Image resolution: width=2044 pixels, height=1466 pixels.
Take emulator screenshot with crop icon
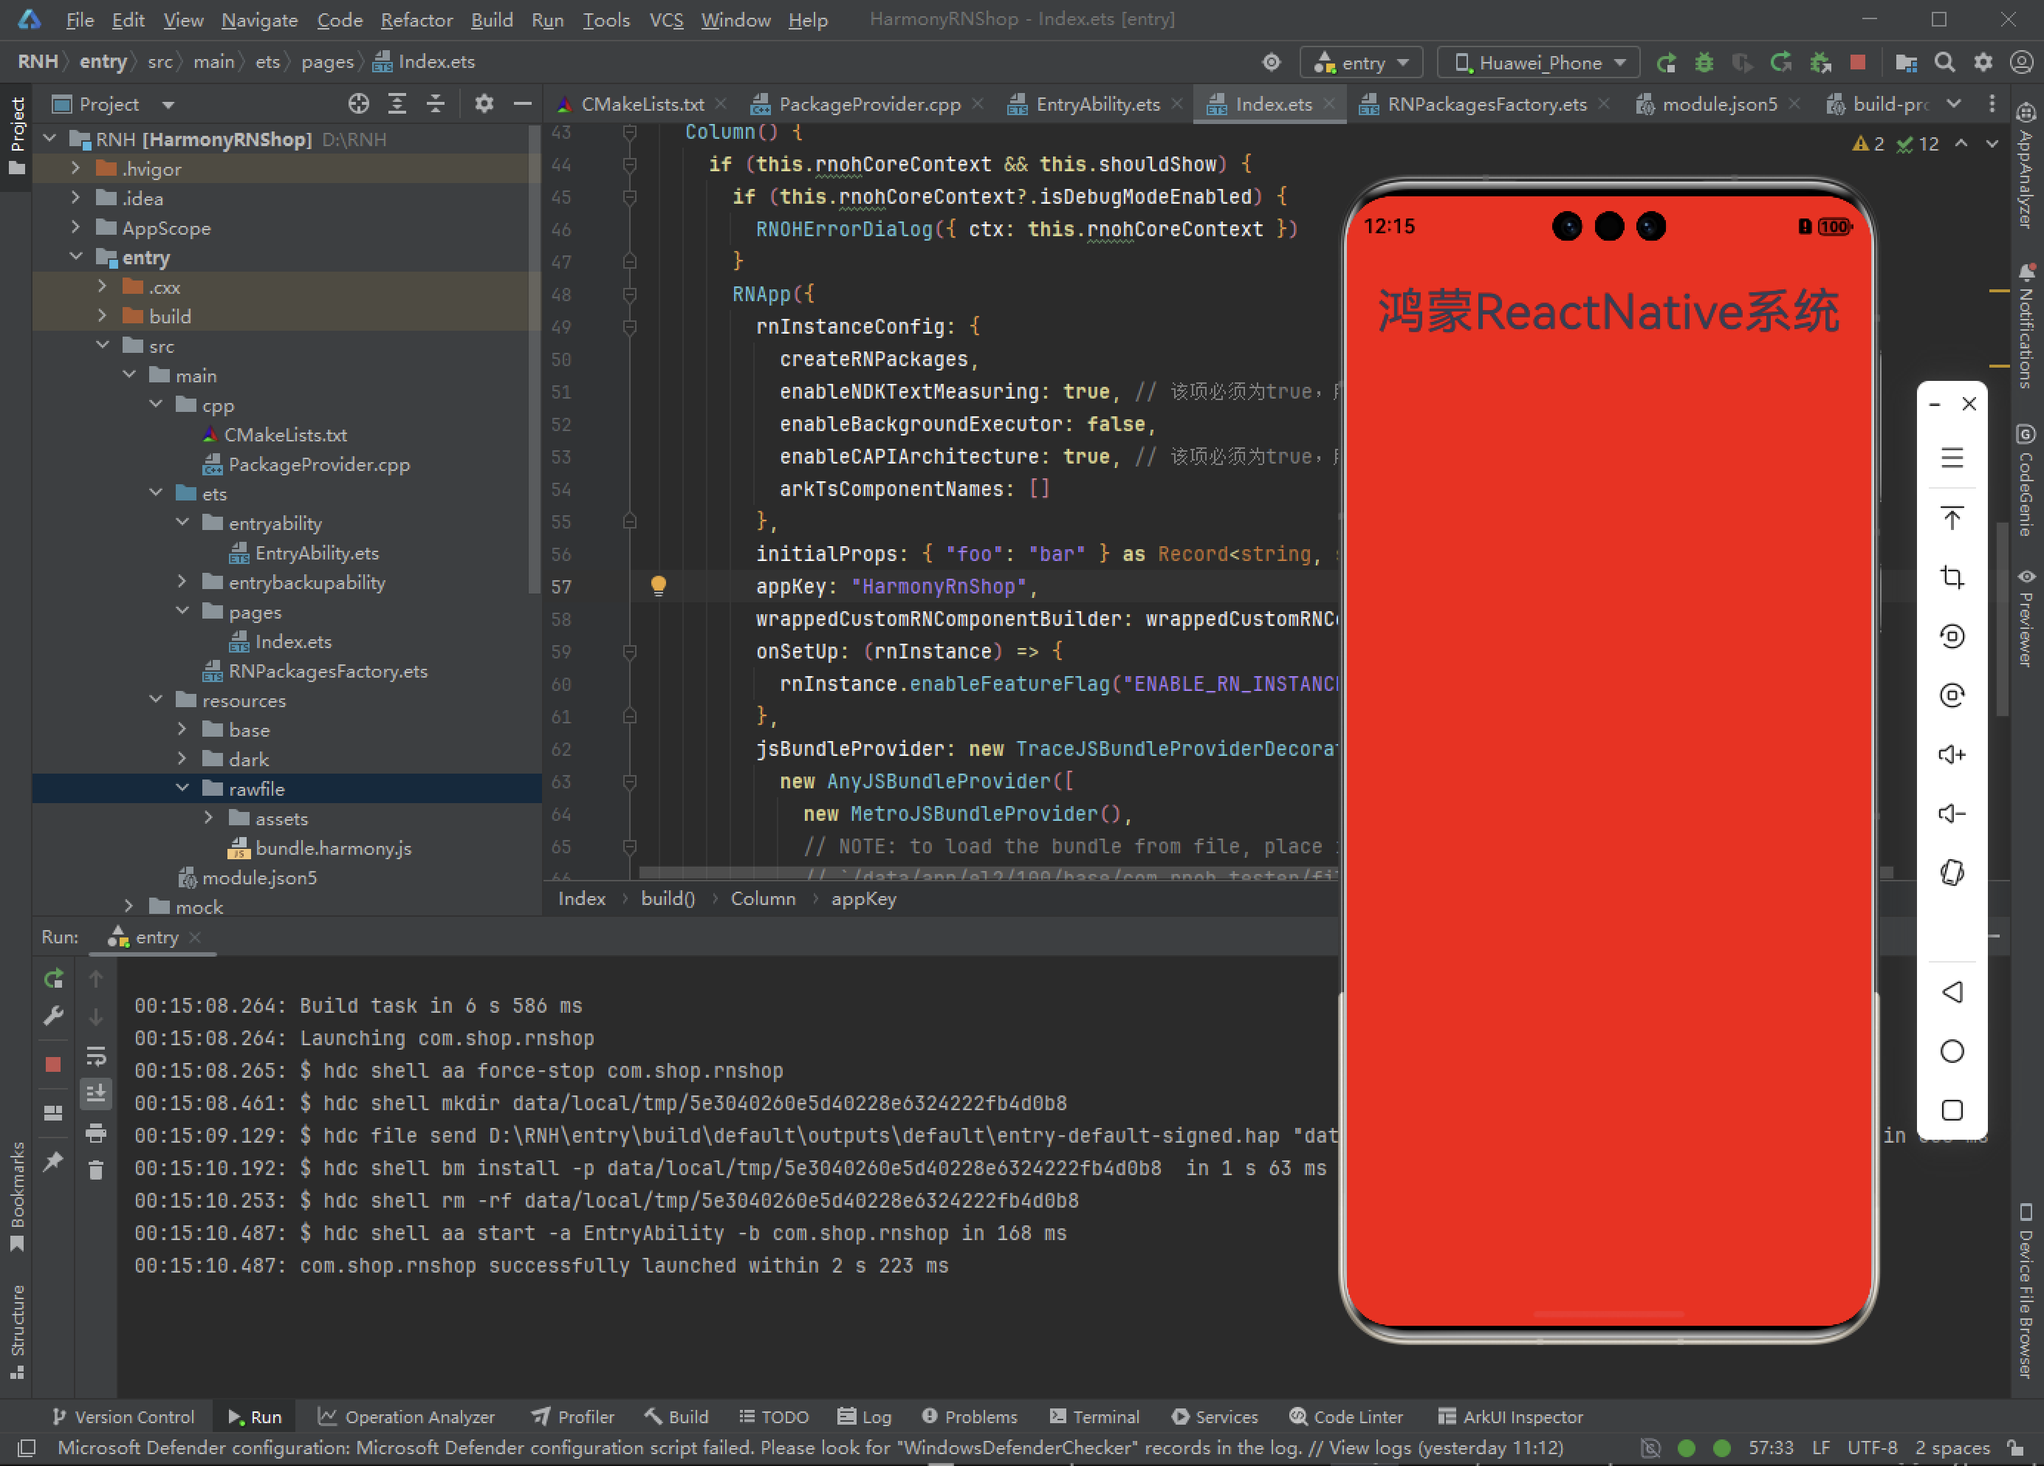pos(1951,577)
